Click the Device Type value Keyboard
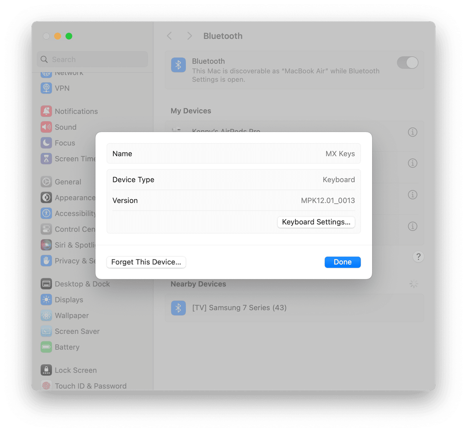The height and width of the screenshot is (432, 467). click(339, 180)
